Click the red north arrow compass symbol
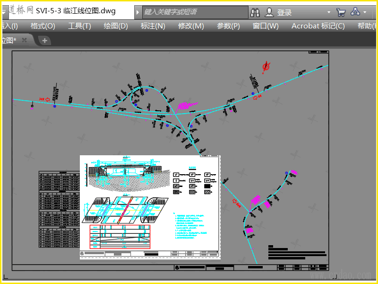Viewport: 378px width, 284px height. click(x=266, y=67)
